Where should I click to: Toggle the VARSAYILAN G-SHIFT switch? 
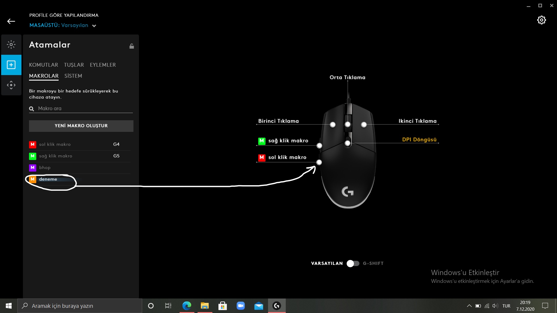[x=352, y=263]
